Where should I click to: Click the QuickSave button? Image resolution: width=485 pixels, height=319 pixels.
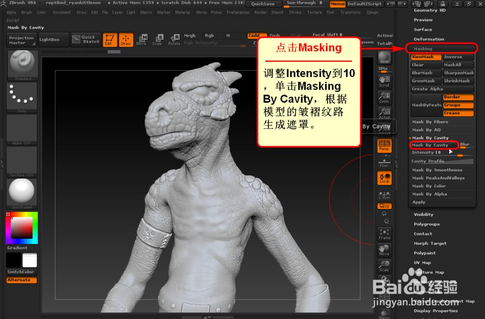click(263, 4)
